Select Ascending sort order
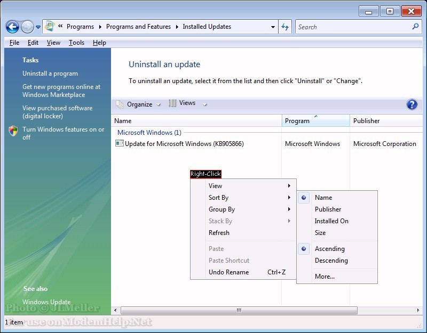Viewport: 427px width, 333px height. (337, 249)
